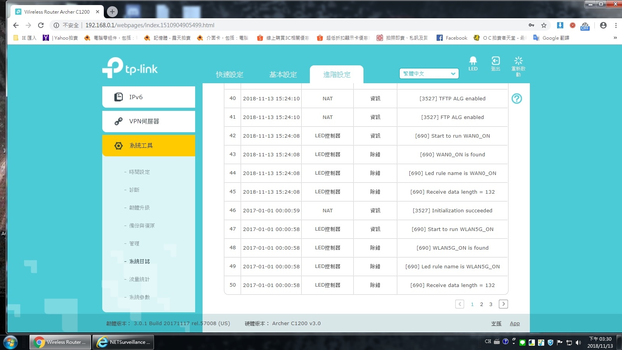Open the system tray volume icon
The height and width of the screenshot is (350, 622).
coord(578,343)
